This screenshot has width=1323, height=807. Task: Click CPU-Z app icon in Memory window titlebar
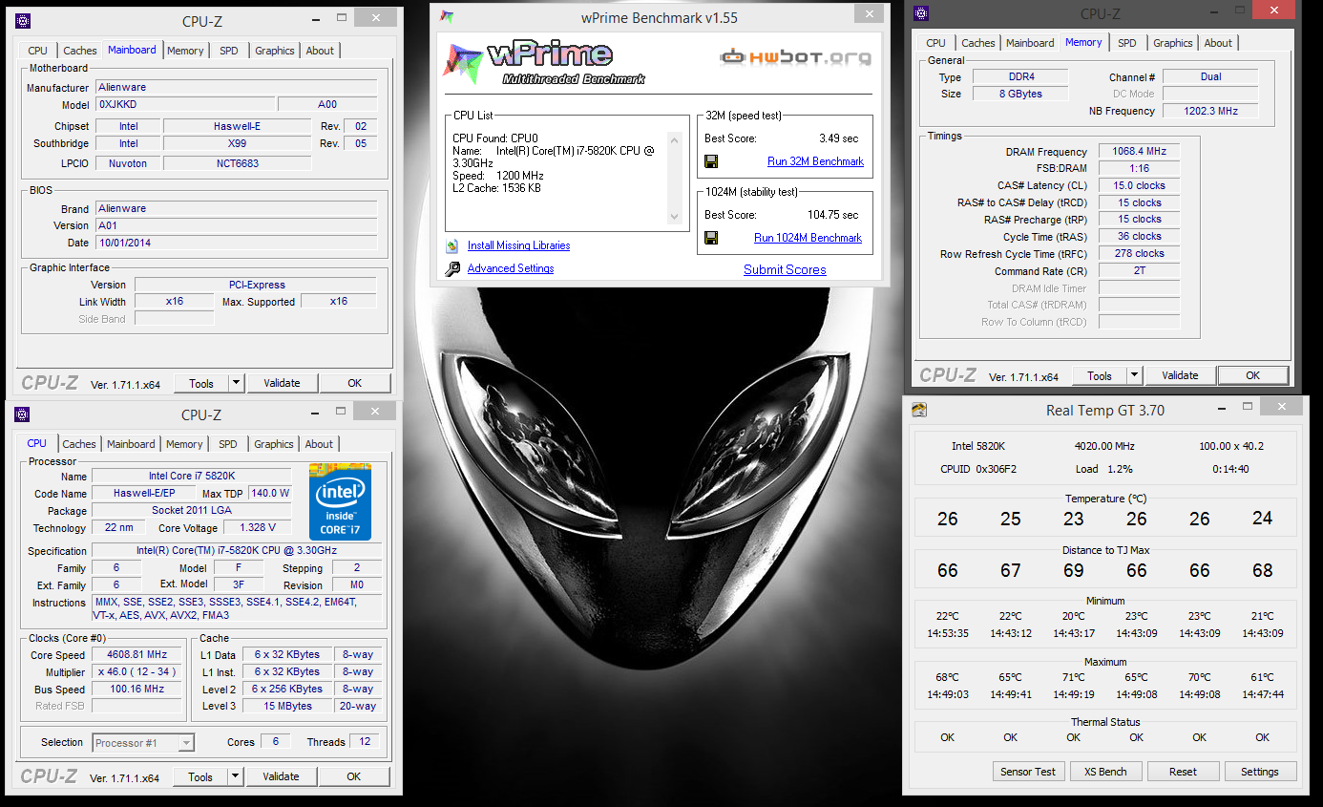(x=920, y=13)
